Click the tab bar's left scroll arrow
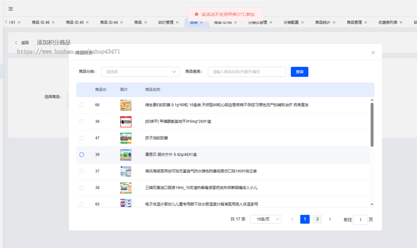417x248 pixels. [6, 22]
